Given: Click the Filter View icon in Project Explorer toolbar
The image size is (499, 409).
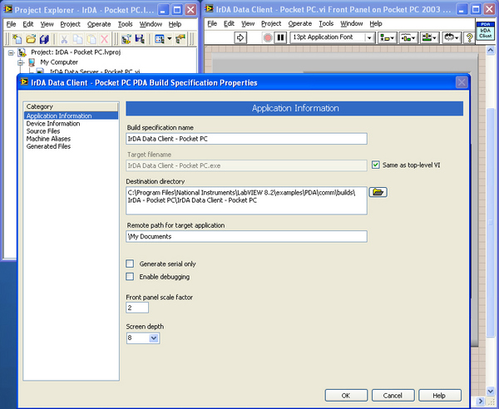Looking at the screenshot, I should 160,39.
